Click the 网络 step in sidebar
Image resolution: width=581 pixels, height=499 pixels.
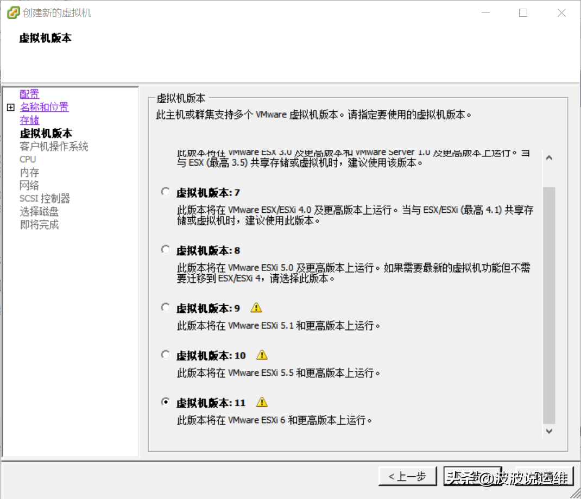click(29, 185)
